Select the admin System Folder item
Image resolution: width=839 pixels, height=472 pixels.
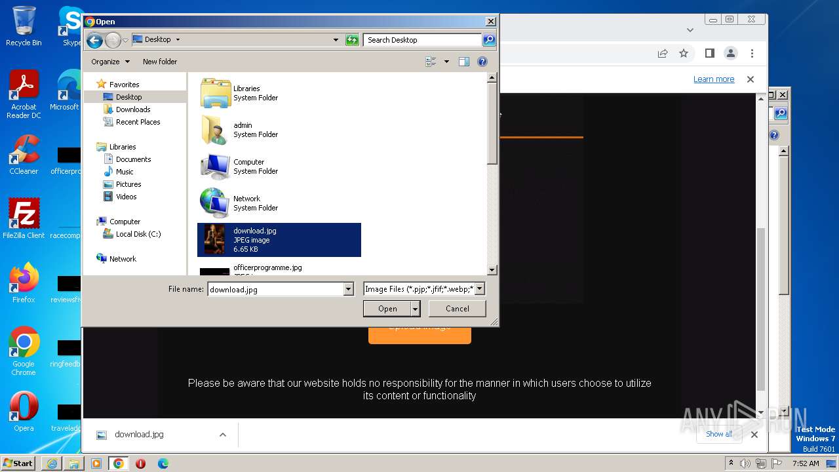[x=279, y=130]
